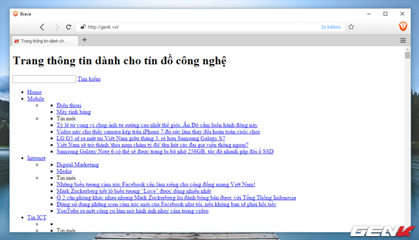Click the forward navigation arrow
The height and width of the screenshot is (240, 419).
57,27
